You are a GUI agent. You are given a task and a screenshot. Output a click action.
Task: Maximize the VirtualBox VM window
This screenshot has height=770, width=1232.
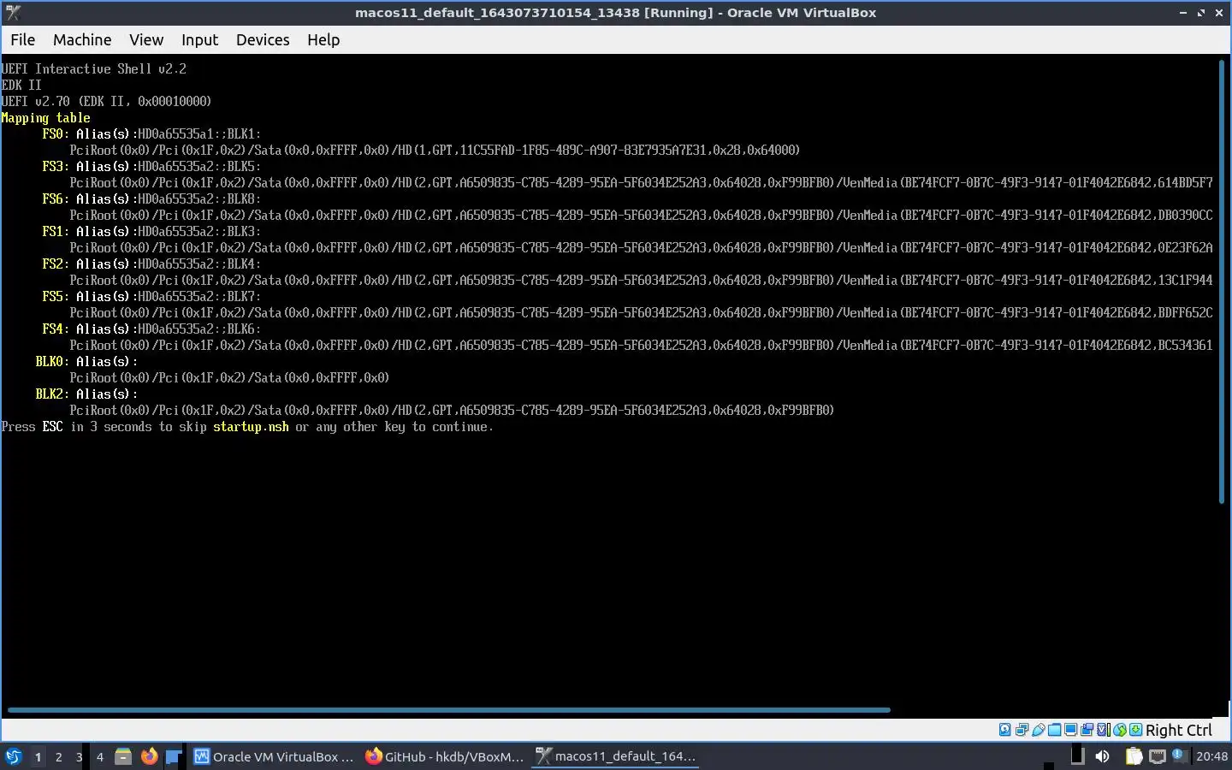pyautogui.click(x=1201, y=12)
